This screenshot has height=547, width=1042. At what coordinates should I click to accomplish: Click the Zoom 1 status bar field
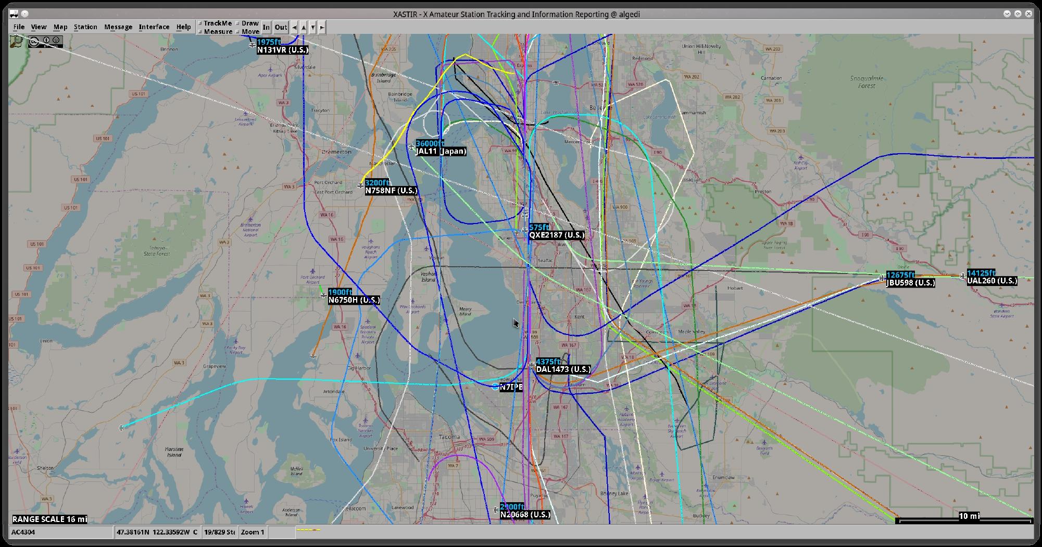tap(253, 532)
